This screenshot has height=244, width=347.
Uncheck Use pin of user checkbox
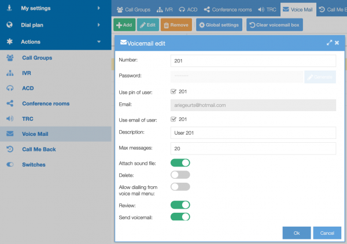(x=173, y=91)
